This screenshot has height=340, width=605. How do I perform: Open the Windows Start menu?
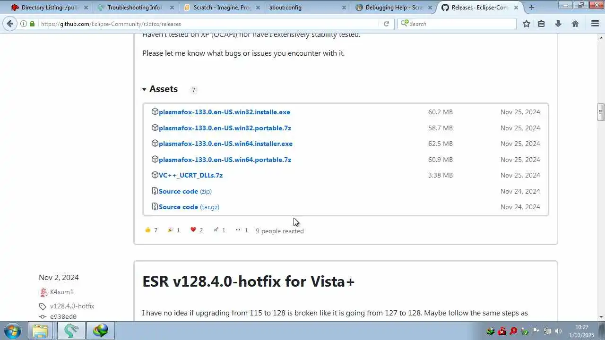tap(12, 331)
